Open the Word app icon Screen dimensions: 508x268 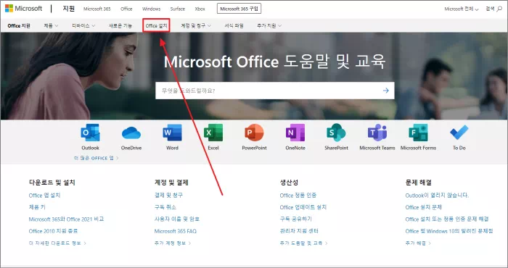(x=172, y=133)
